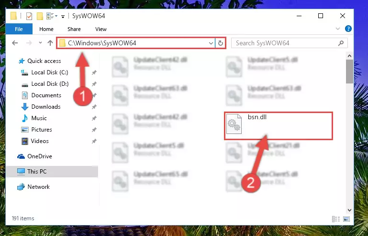The height and width of the screenshot is (236, 368).
Task: Go up one folder level
Action: (50, 43)
